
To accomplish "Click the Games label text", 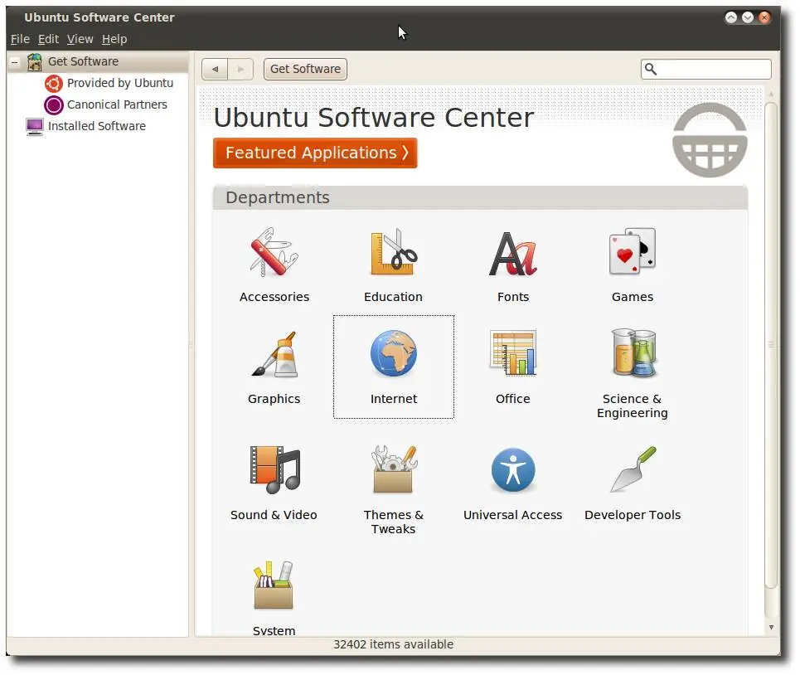I will click(633, 296).
